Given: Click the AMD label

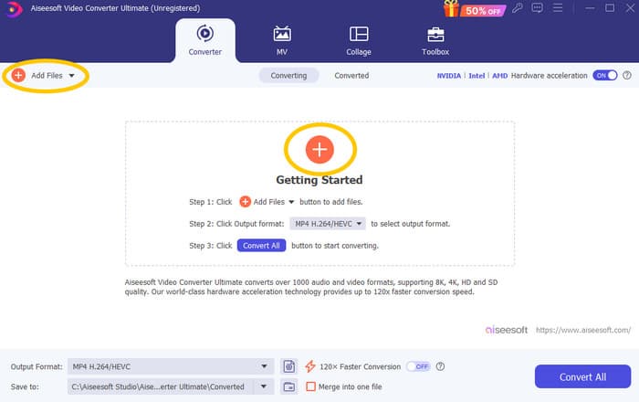Looking at the screenshot, I should point(499,76).
